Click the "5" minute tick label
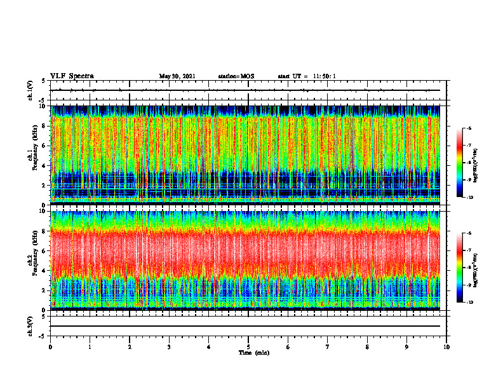This screenshot has height=389, width=503. click(248, 347)
